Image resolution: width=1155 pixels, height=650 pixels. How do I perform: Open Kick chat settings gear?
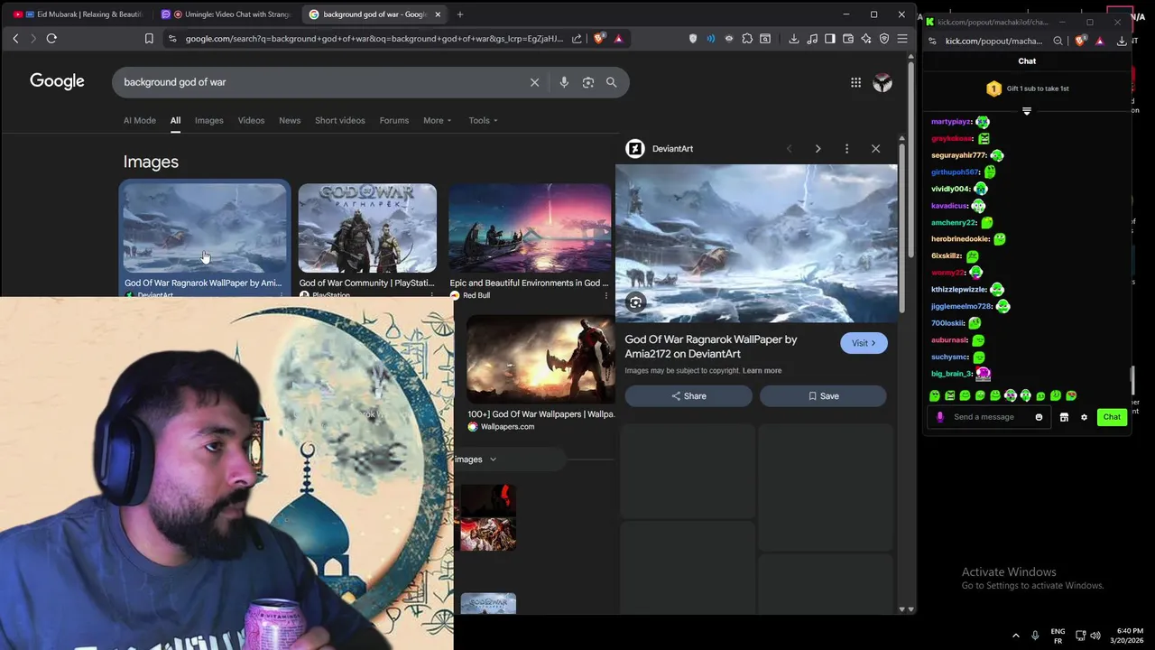coord(1084,417)
